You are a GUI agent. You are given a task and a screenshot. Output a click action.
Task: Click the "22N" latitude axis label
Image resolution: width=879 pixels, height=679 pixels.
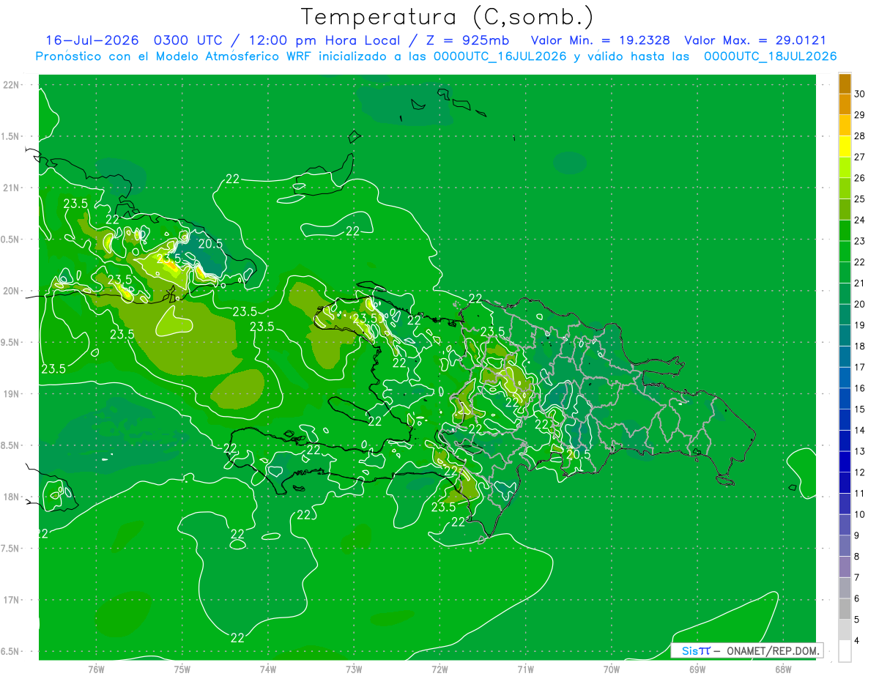point(12,85)
